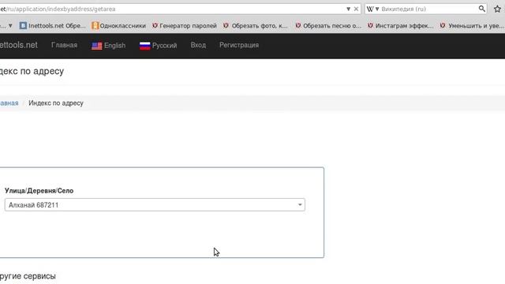Open the Одноклассники bookmark
The height and width of the screenshot is (284, 505).
point(118,26)
